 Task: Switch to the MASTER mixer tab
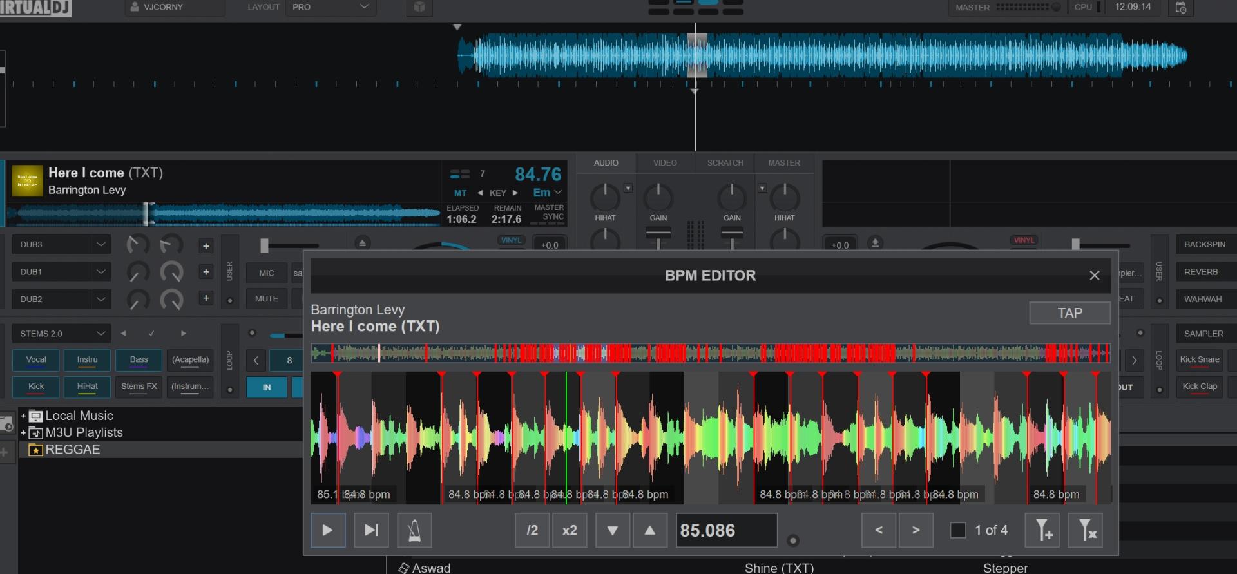point(783,163)
